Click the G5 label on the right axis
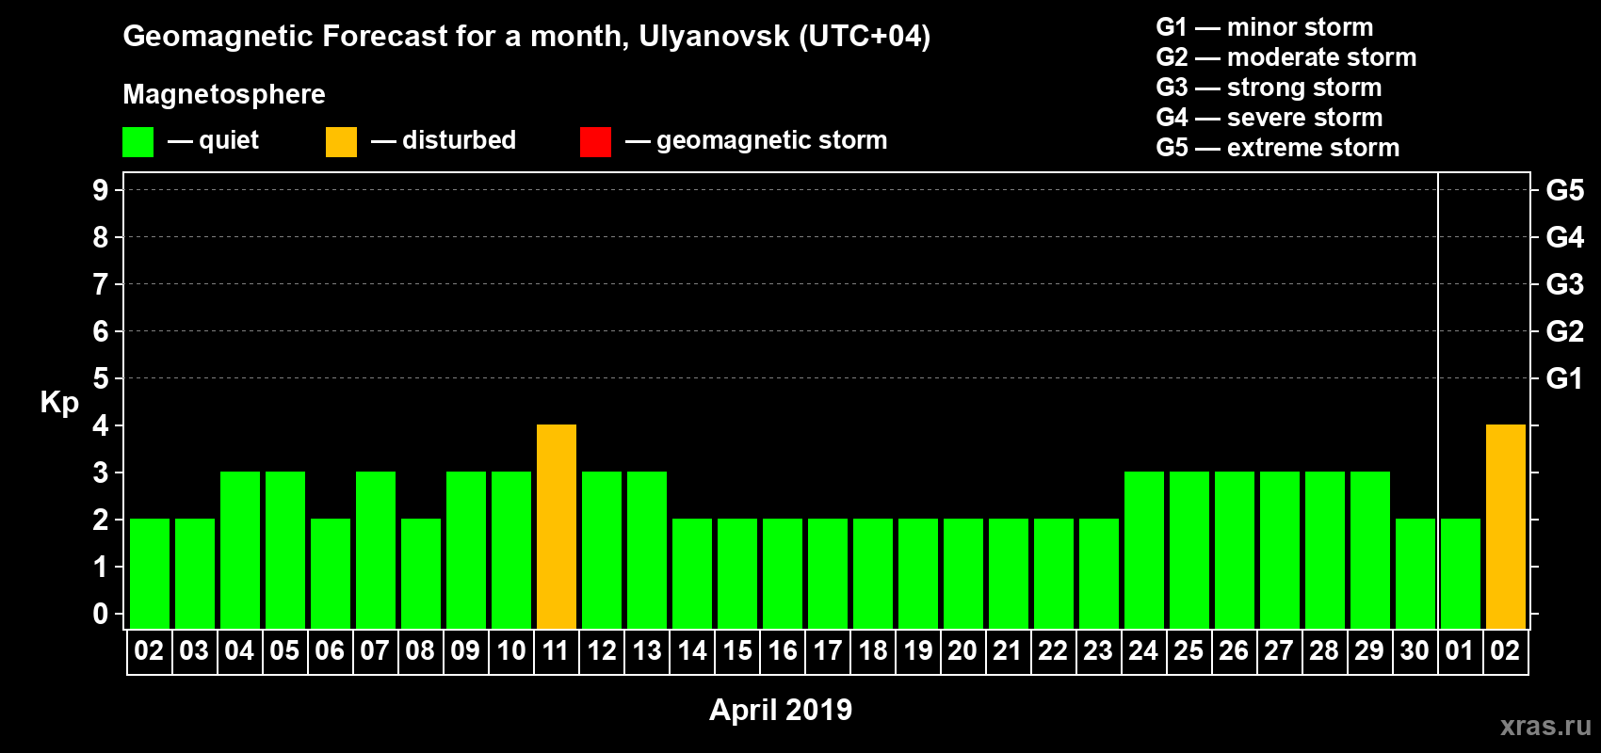Screen dimensions: 1601x753 tap(1565, 190)
